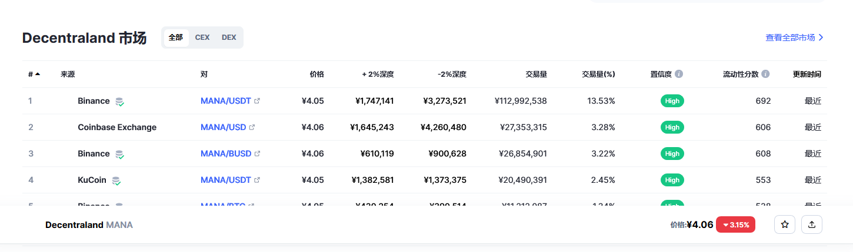853x252 pixels.
Task: Add Decentraland to watchlist with star icon
Action: [x=785, y=224]
